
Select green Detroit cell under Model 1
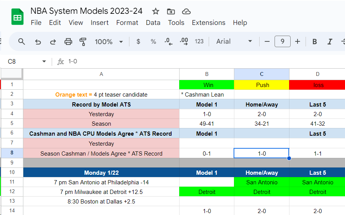pos(207,192)
